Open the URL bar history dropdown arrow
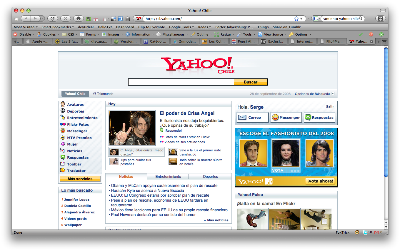Image resolution: width=400 pixels, height=251 pixels. click(301, 19)
